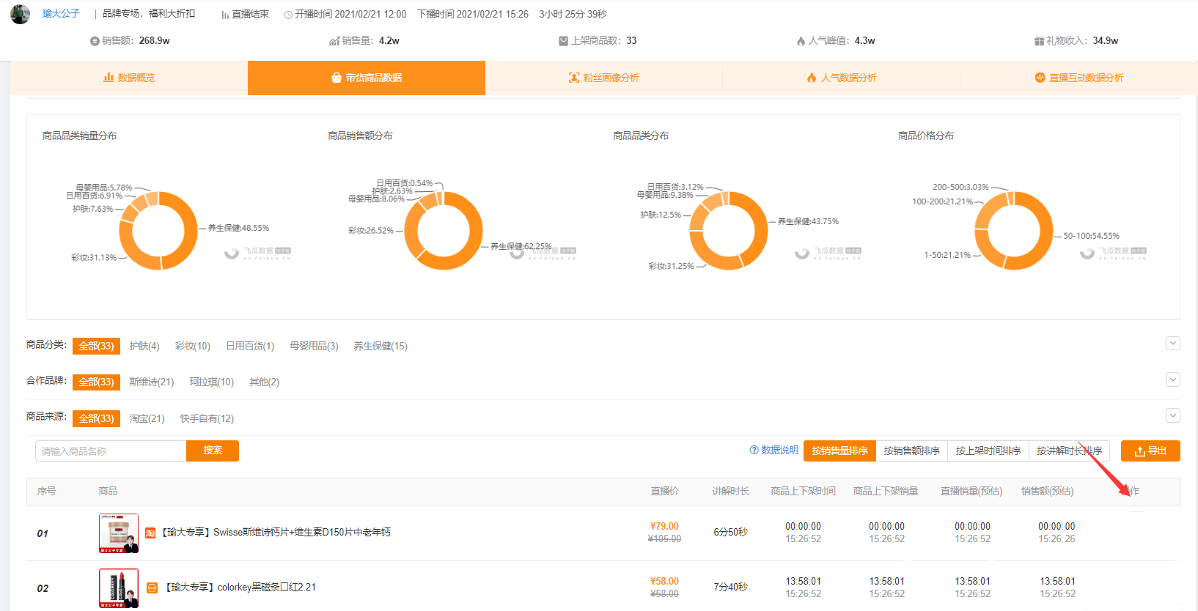Expand the 合作品牌 filter row
This screenshot has width=1198, height=611.
pyautogui.click(x=1173, y=379)
